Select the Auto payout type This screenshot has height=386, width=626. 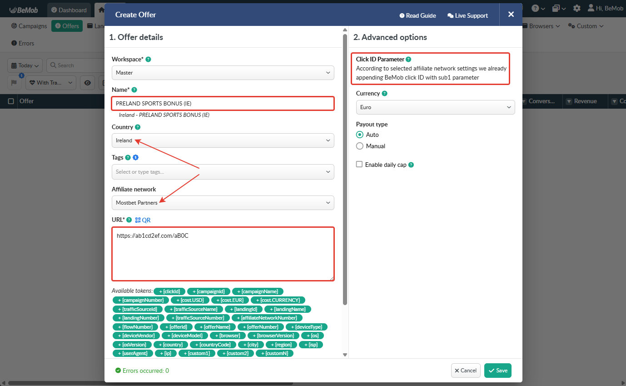pos(360,135)
